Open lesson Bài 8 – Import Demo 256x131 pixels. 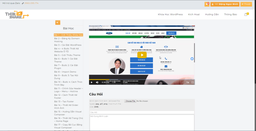tap(65, 72)
